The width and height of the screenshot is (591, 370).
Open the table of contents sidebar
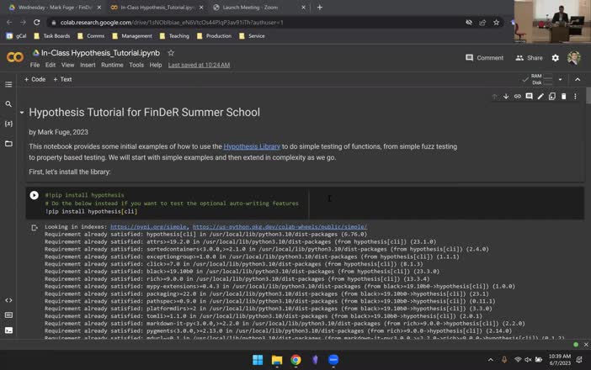click(8, 84)
